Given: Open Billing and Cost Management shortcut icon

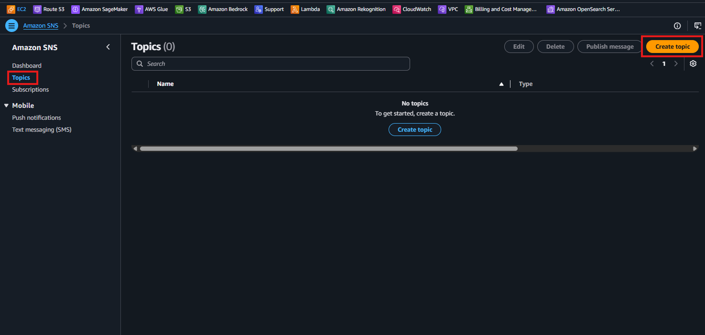Looking at the screenshot, I should [x=469, y=9].
